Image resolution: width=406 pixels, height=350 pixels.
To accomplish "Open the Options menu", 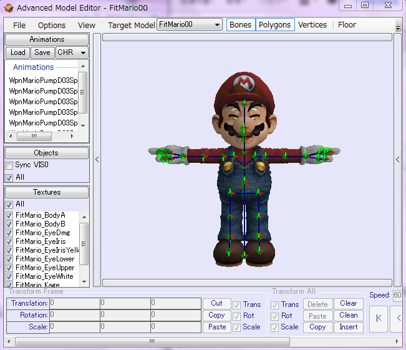I will pos(52,25).
